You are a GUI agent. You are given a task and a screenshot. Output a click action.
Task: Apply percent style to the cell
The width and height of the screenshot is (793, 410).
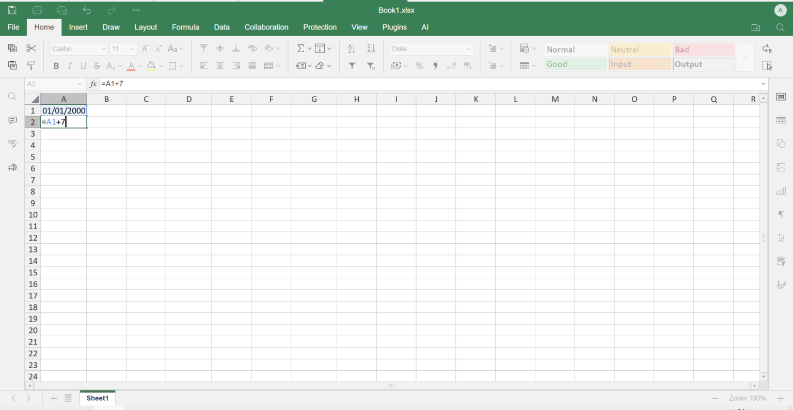[x=419, y=66]
